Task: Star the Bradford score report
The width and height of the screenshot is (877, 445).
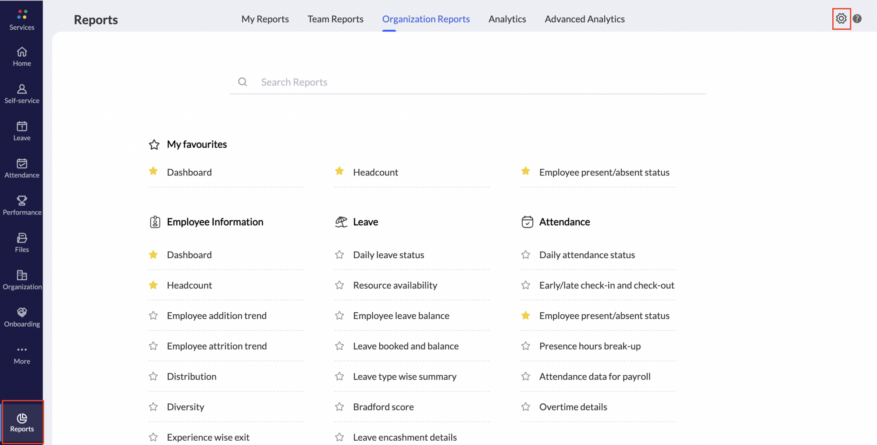Action: pos(339,406)
